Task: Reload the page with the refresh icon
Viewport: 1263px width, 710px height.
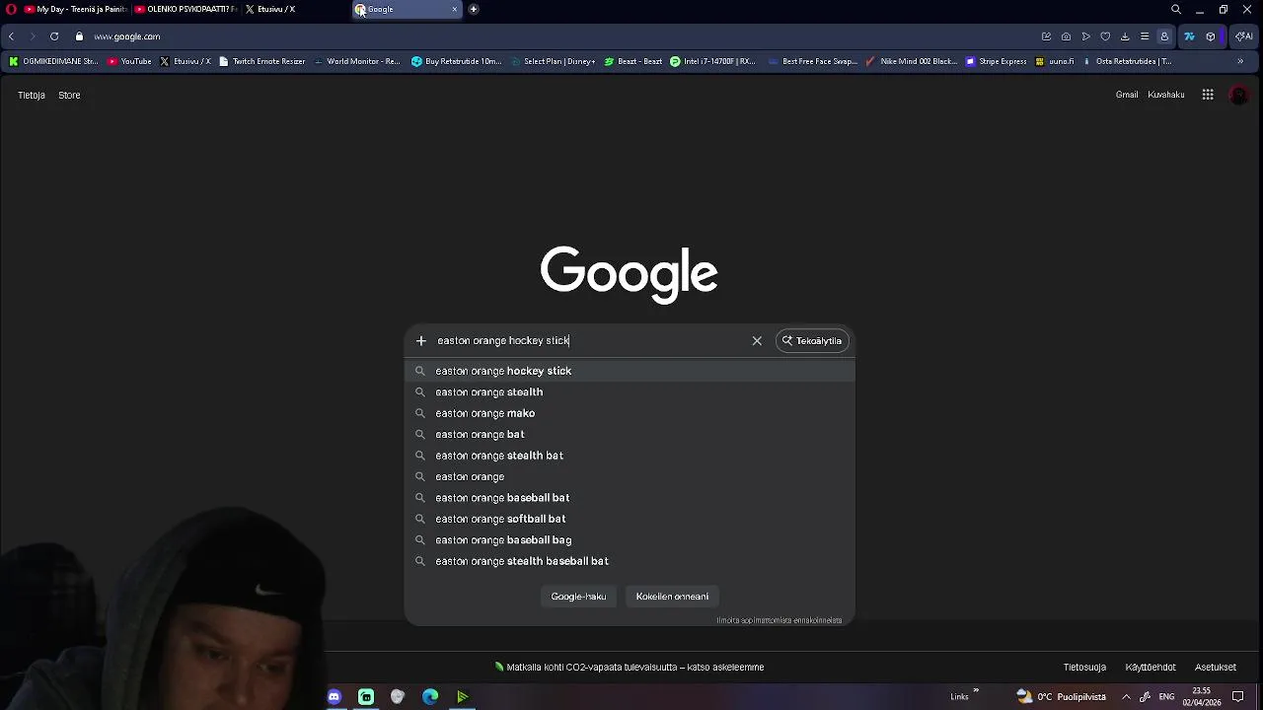Action: 54,36
